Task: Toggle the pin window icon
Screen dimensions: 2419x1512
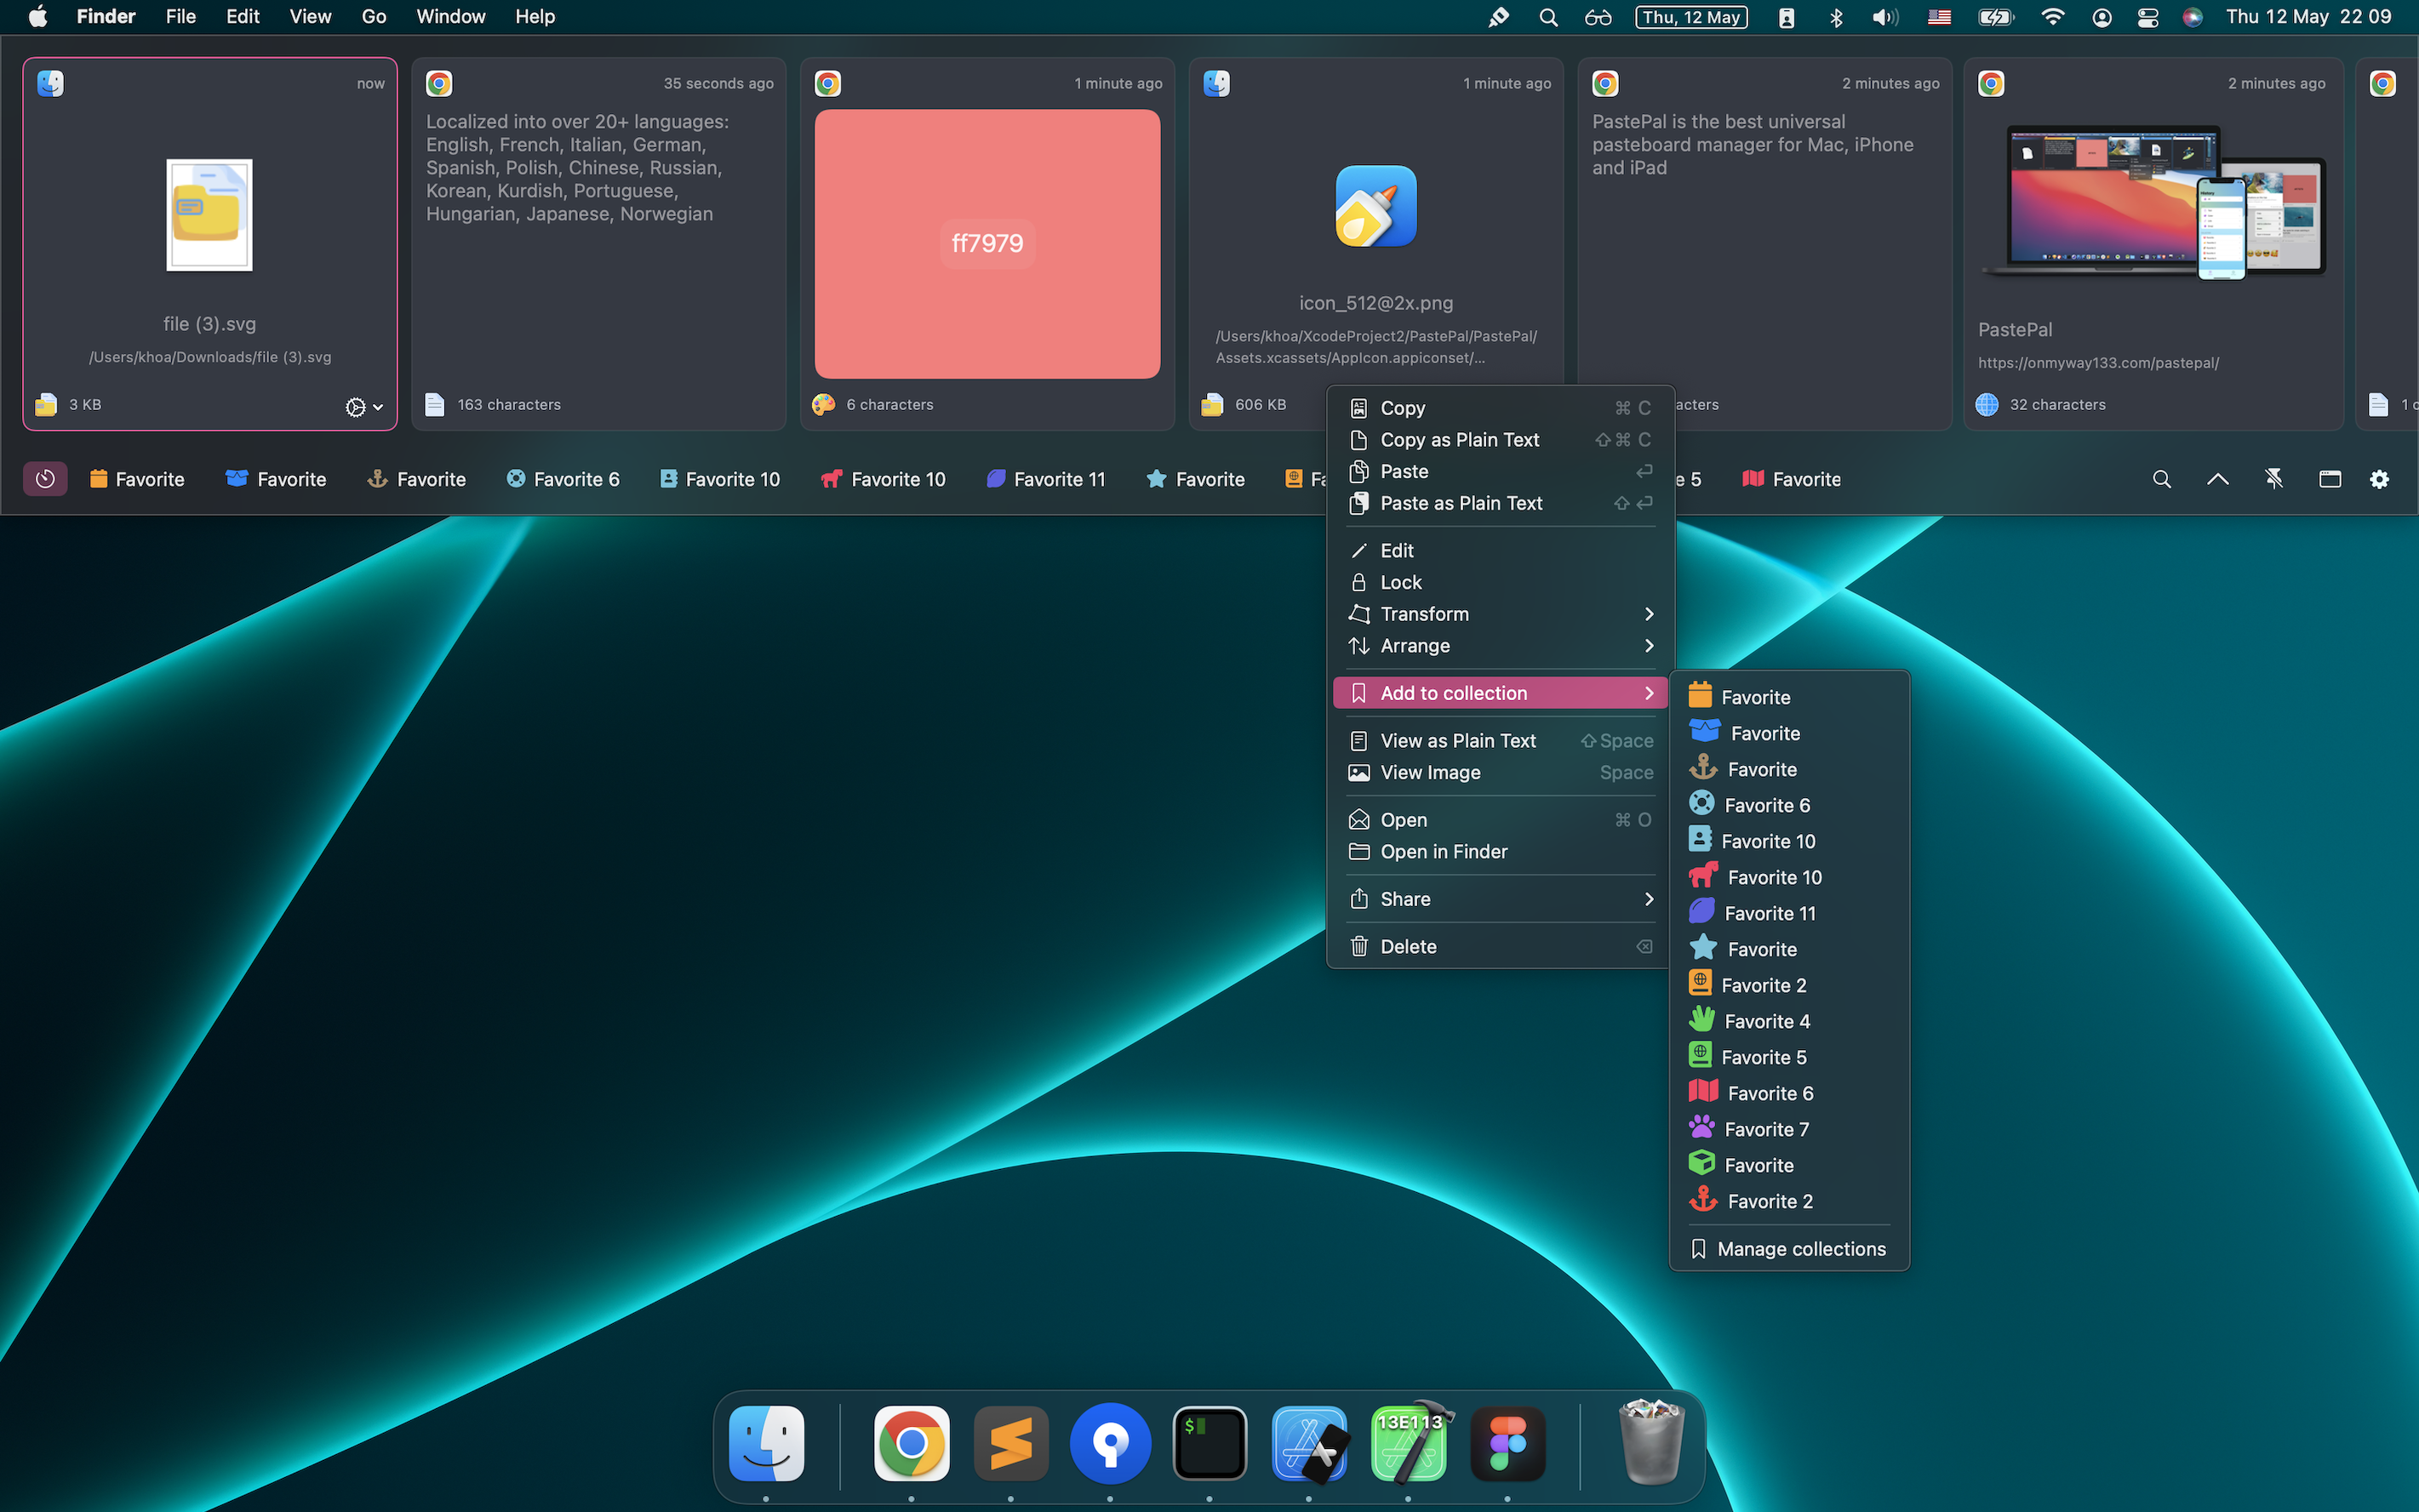Action: pos(2273,479)
